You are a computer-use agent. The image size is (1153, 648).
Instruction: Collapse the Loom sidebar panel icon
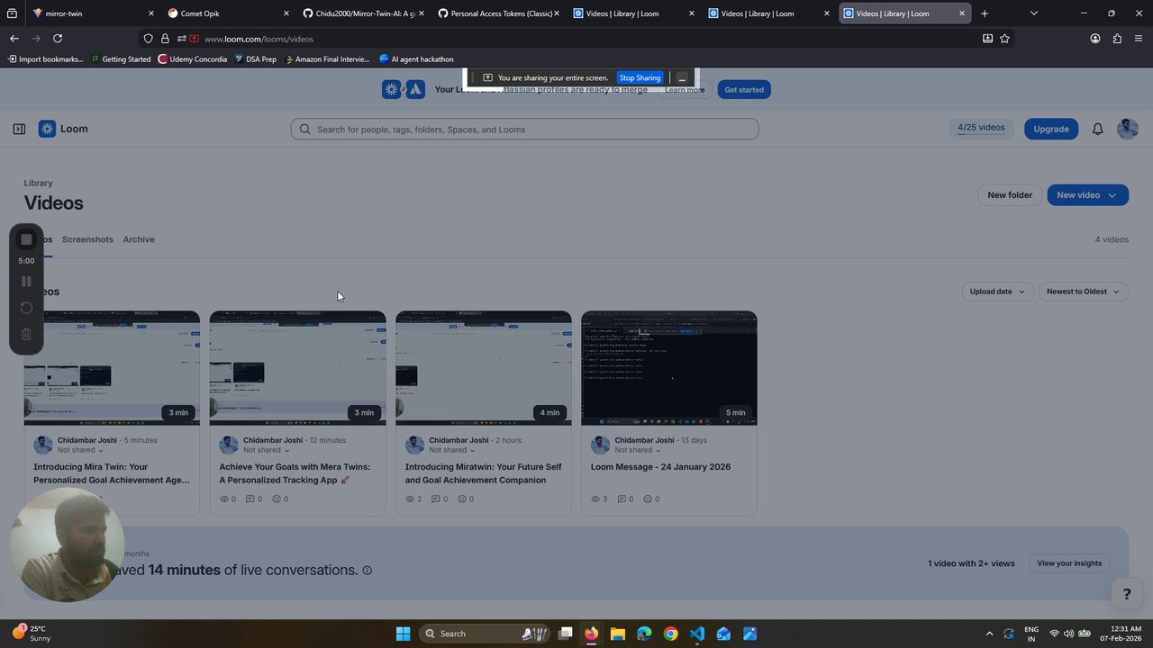[x=19, y=129]
